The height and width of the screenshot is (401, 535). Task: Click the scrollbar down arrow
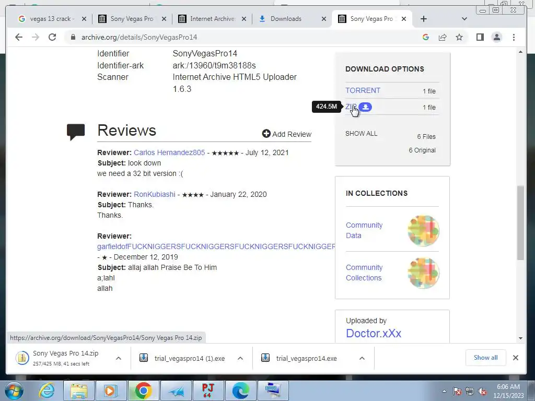click(520, 338)
